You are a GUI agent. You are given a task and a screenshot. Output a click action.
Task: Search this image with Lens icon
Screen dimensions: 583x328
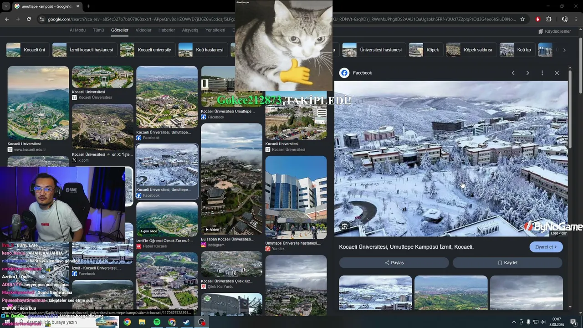pos(345,226)
